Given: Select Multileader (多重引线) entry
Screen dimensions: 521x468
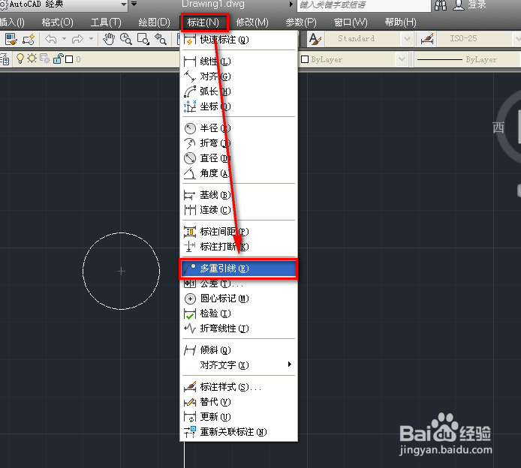Looking at the screenshot, I should 239,268.
